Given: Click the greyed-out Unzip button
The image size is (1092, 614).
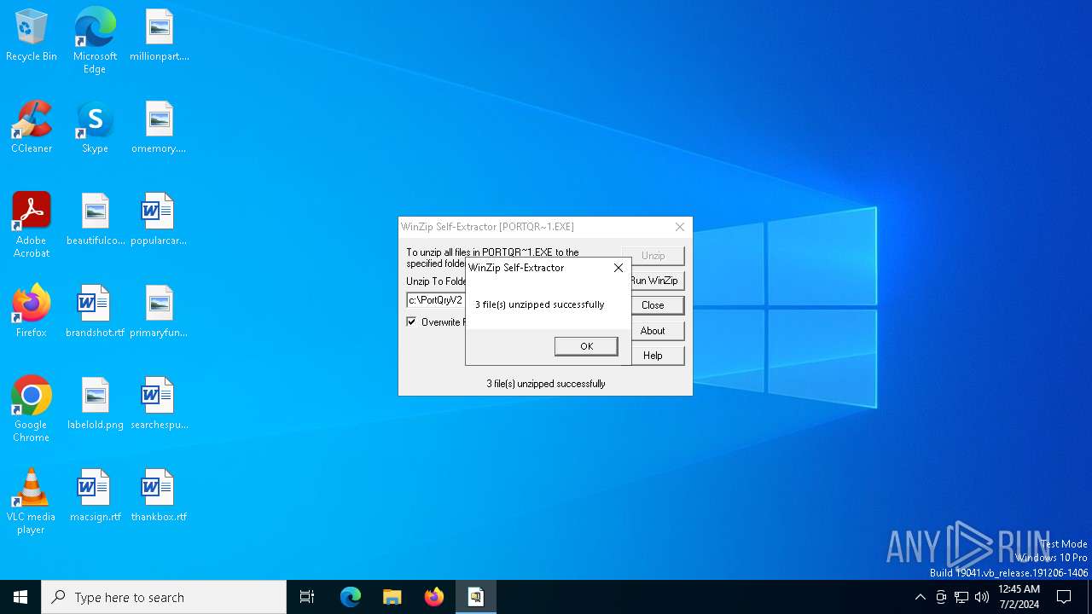Looking at the screenshot, I should pyautogui.click(x=653, y=256).
